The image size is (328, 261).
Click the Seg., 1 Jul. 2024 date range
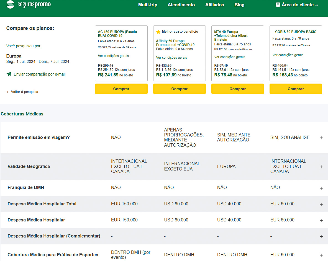coord(38,61)
